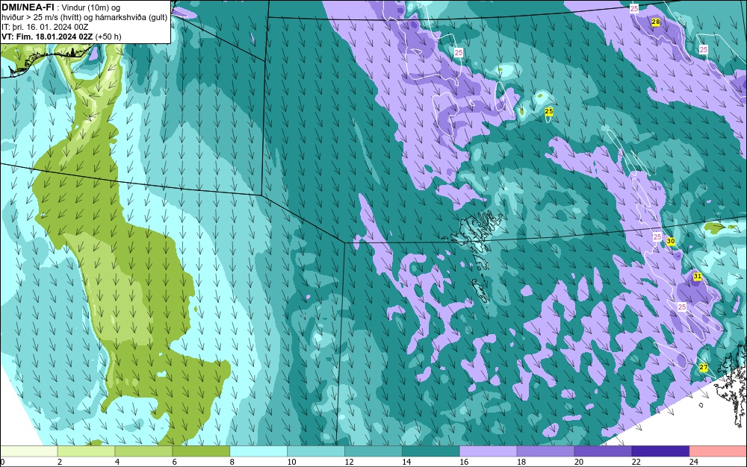Click the legend scale number 20
This screenshot has width=747, height=467.
click(579, 461)
